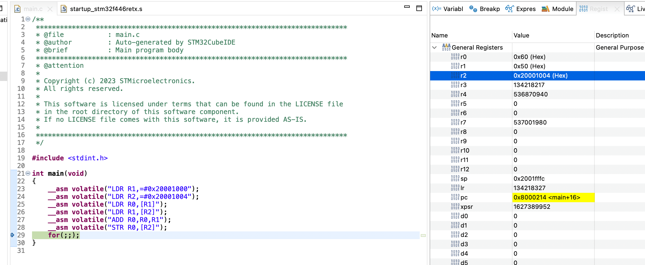Click the r4 register icon
The image size is (645, 265).
click(x=455, y=94)
